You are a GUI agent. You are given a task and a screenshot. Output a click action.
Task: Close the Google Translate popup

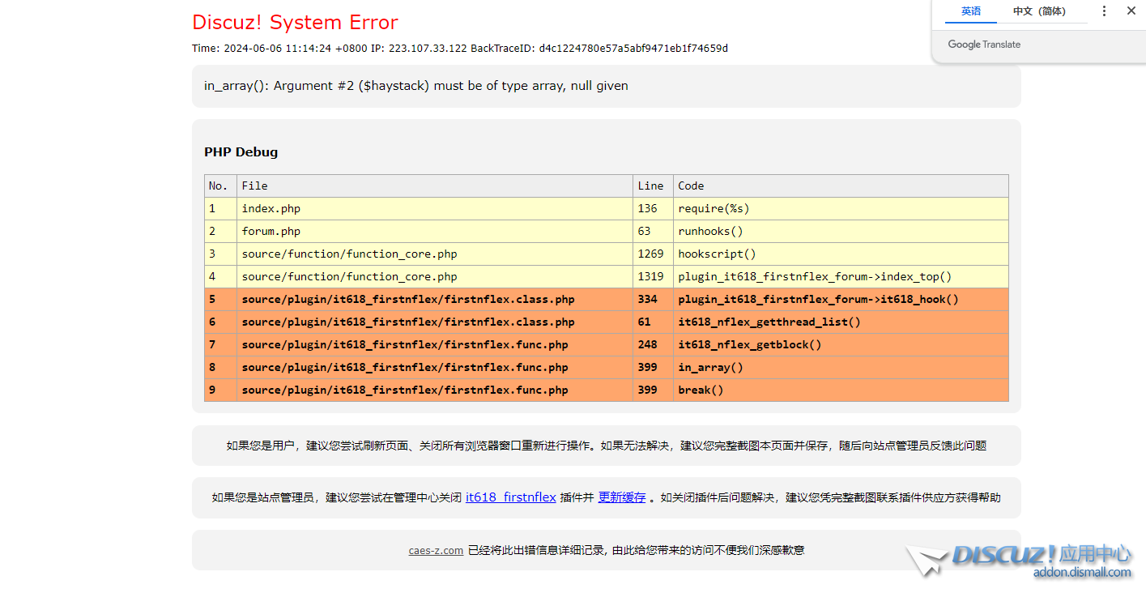[1131, 11]
